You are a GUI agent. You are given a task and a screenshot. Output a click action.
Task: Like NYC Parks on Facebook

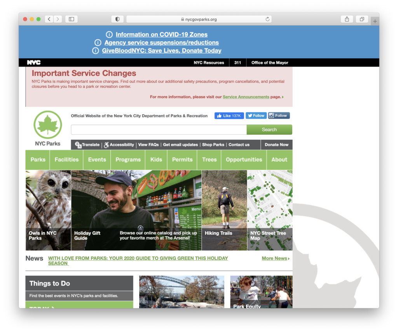229,116
